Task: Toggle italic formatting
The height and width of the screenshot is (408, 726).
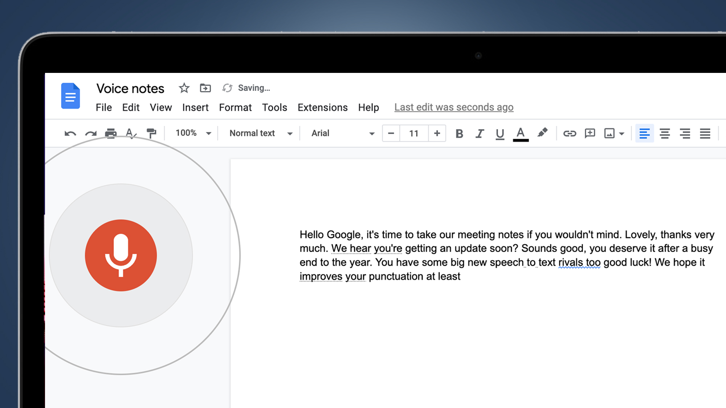Action: point(480,133)
